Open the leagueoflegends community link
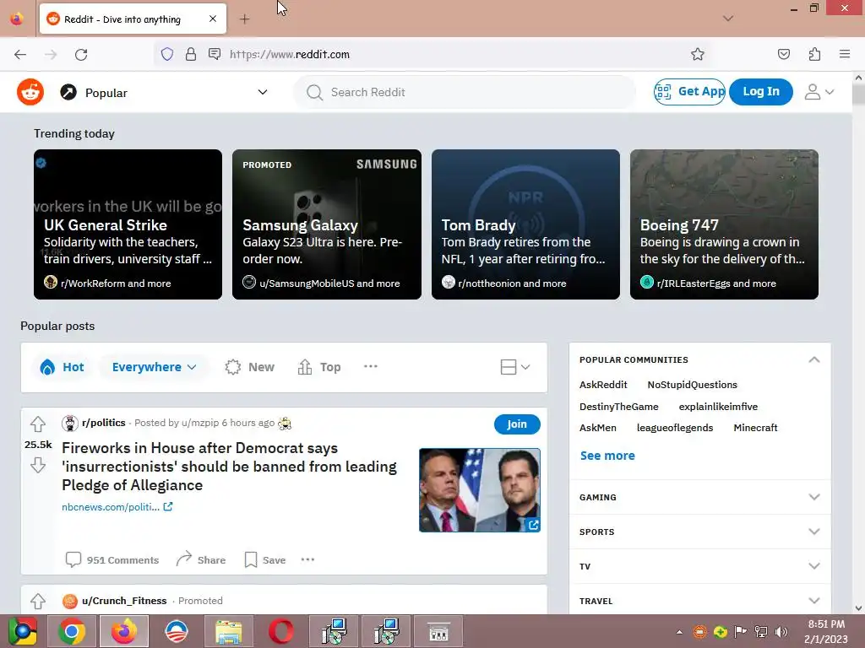The width and height of the screenshot is (865, 648). tap(675, 428)
